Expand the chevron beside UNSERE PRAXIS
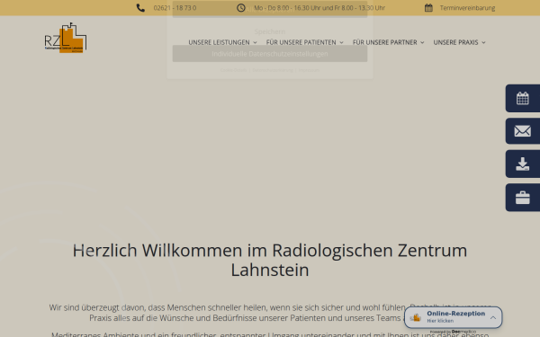The height and width of the screenshot is (337, 540). (483, 42)
